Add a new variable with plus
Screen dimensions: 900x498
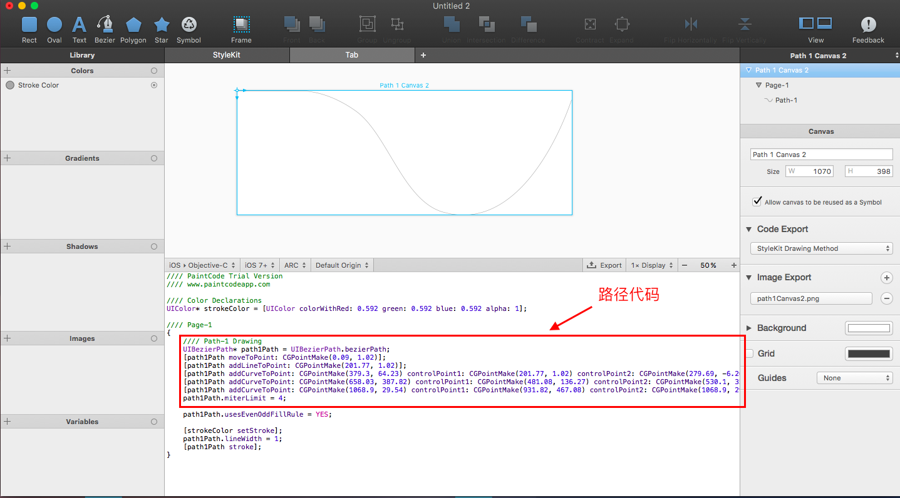pos(8,422)
